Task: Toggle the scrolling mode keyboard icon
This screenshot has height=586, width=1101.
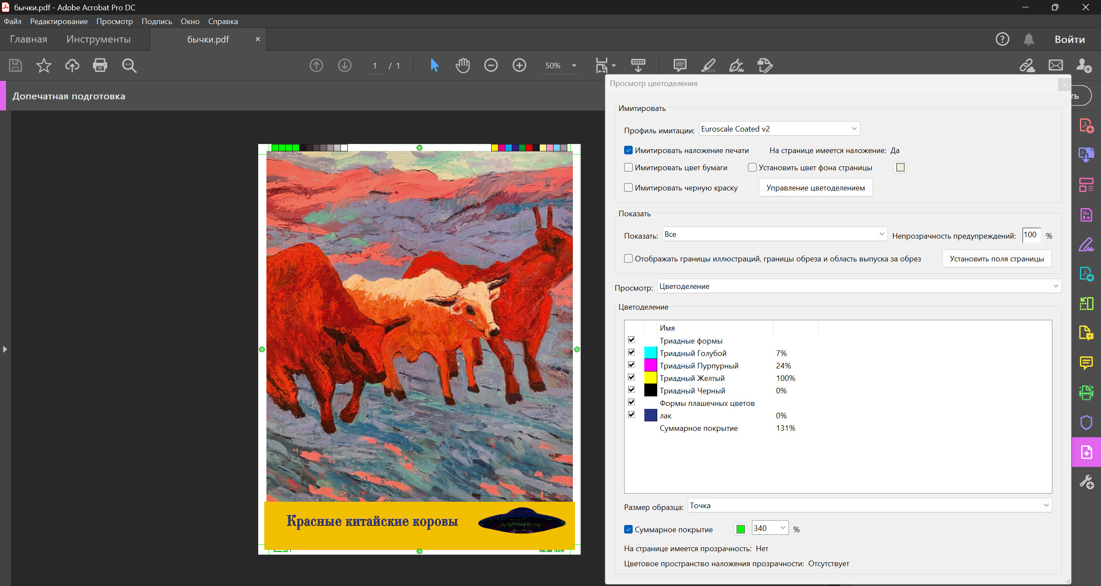Action: 638,65
